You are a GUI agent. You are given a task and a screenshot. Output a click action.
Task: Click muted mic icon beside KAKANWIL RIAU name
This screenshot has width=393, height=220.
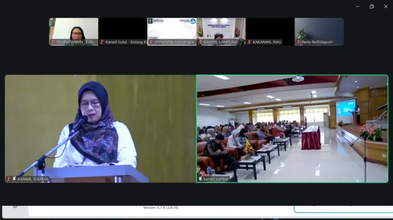pyautogui.click(x=249, y=42)
